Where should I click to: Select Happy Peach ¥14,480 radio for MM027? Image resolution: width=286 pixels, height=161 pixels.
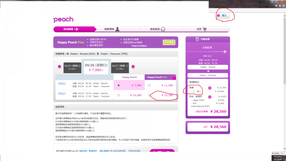point(119,95)
